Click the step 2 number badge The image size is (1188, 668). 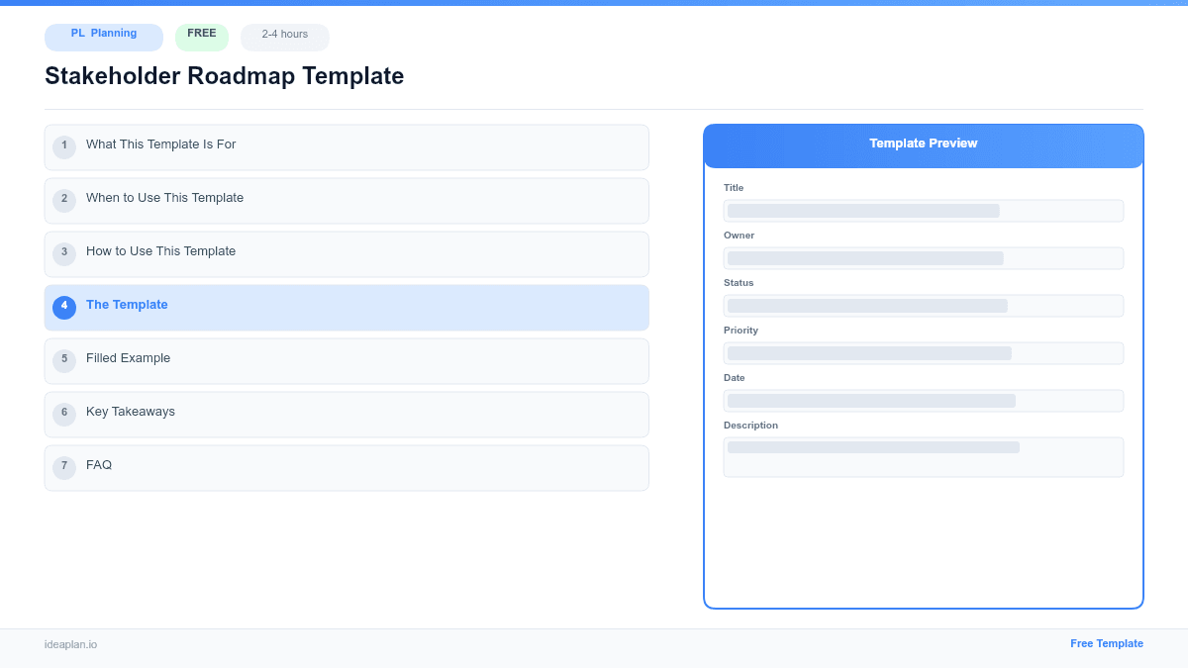pyautogui.click(x=64, y=200)
